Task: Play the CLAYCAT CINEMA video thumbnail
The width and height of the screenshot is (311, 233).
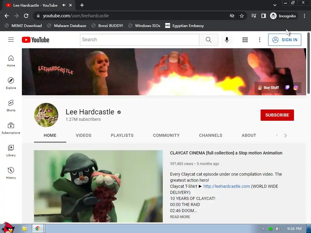Action: tap(98, 186)
